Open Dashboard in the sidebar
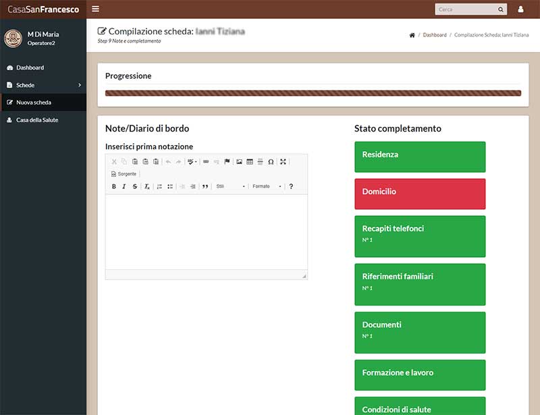Image resolution: width=540 pixels, height=415 pixels. [43, 67]
